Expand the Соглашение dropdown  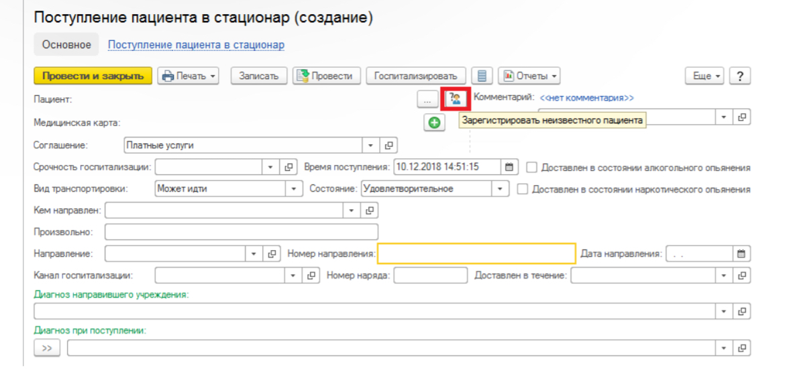click(370, 145)
